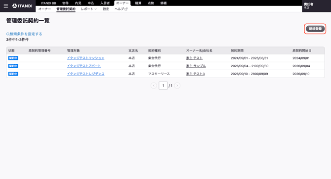331x179 pixels.
Task: Click start date 2026/09/10 cell
Action: pyautogui.click(x=301, y=74)
